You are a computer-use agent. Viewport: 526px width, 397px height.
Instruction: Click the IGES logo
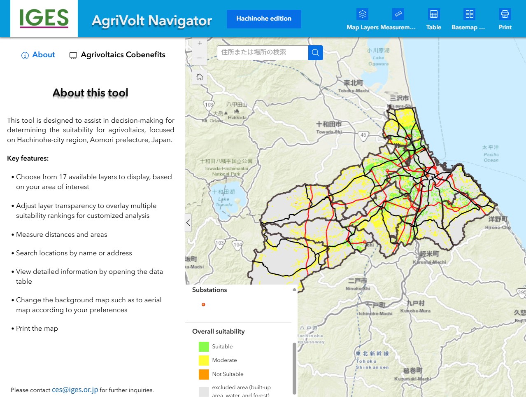click(x=44, y=19)
